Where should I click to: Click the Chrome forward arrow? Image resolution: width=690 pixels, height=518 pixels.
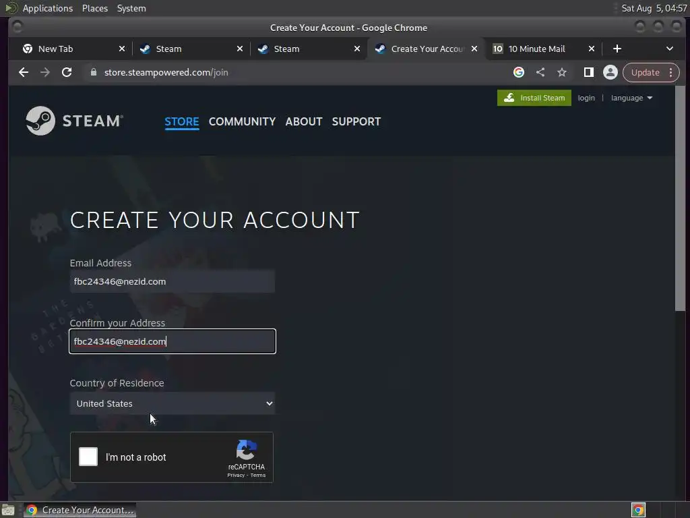(45, 72)
